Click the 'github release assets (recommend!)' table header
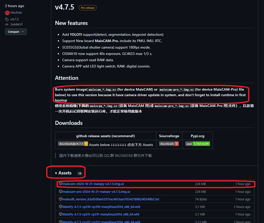 pyautogui.click(x=105, y=136)
